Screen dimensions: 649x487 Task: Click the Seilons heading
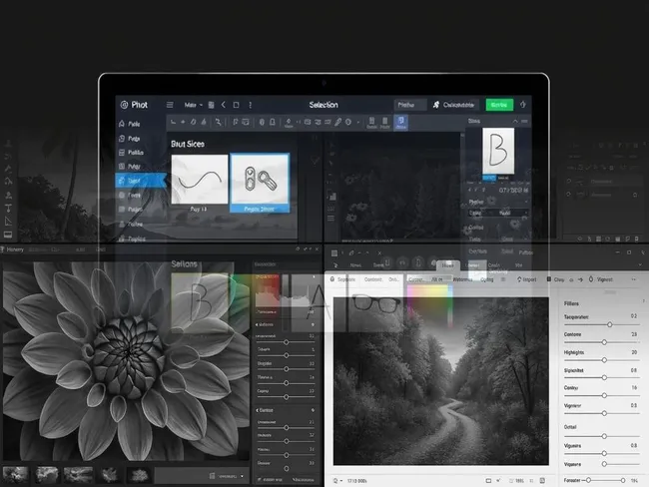click(x=184, y=264)
